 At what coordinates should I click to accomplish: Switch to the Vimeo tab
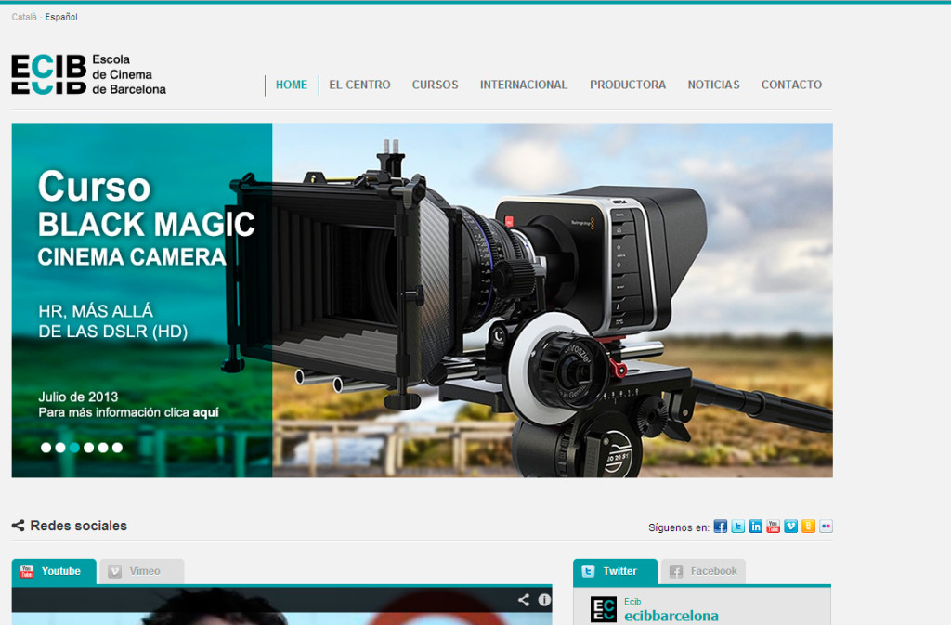(142, 571)
